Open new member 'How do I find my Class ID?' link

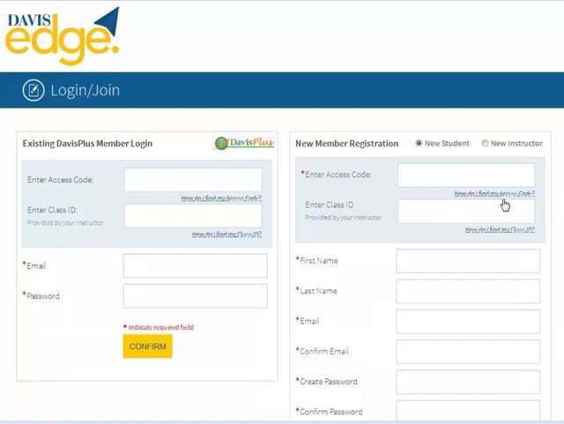point(500,230)
